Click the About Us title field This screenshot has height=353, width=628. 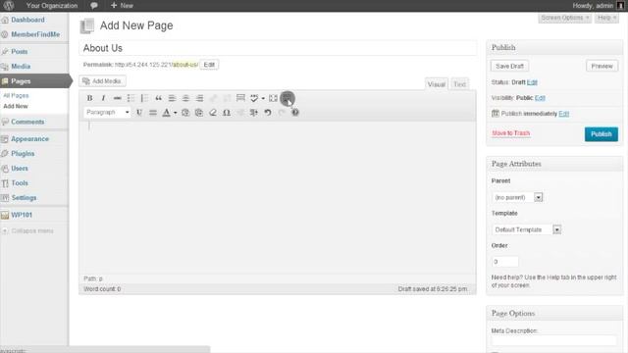278,48
